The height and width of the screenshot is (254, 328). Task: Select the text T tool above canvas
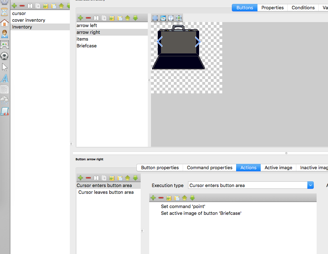click(x=171, y=18)
